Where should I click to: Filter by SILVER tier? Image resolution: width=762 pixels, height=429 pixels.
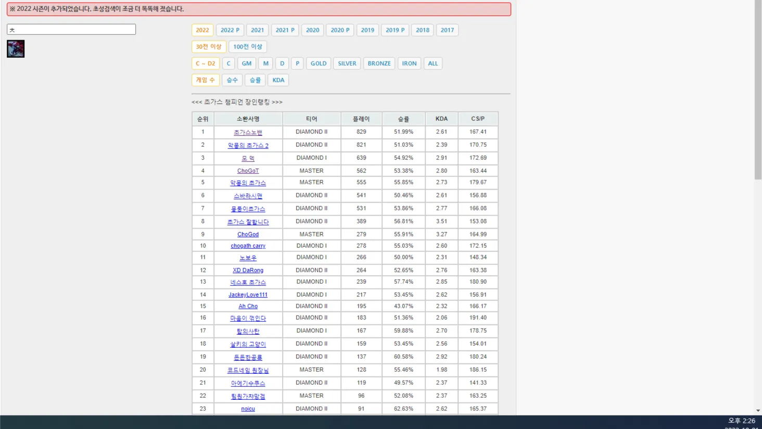347,64
